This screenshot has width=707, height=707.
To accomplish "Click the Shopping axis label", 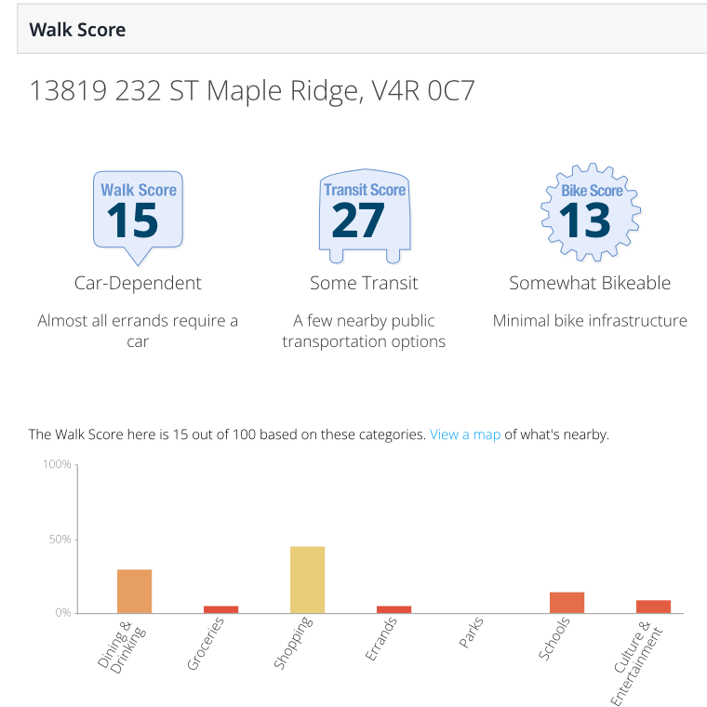I will pyautogui.click(x=292, y=644).
